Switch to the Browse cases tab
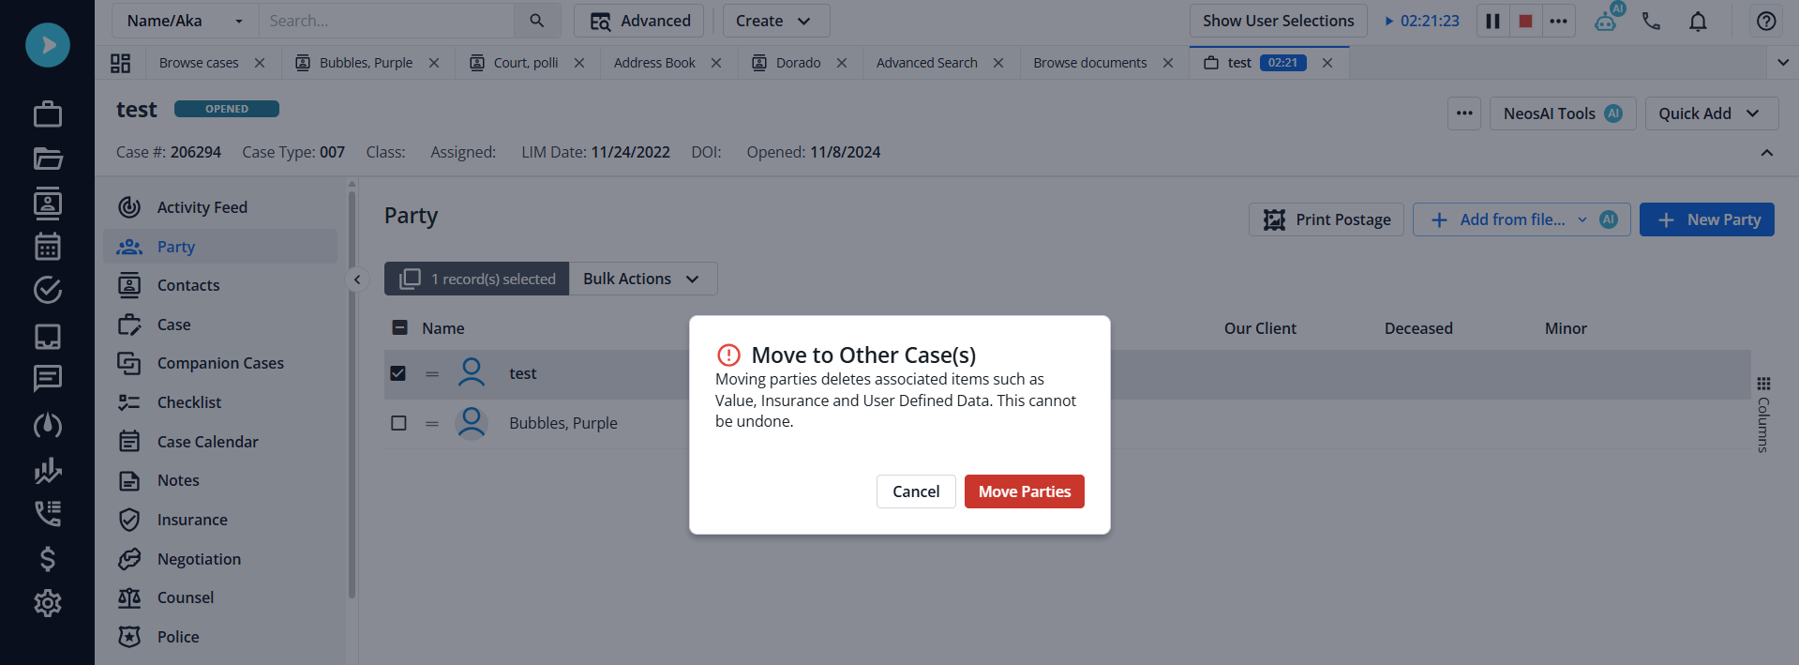 (x=199, y=63)
